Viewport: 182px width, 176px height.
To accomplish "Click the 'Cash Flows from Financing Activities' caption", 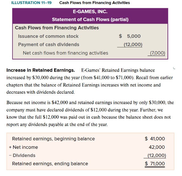I will (x=94, y=3).
